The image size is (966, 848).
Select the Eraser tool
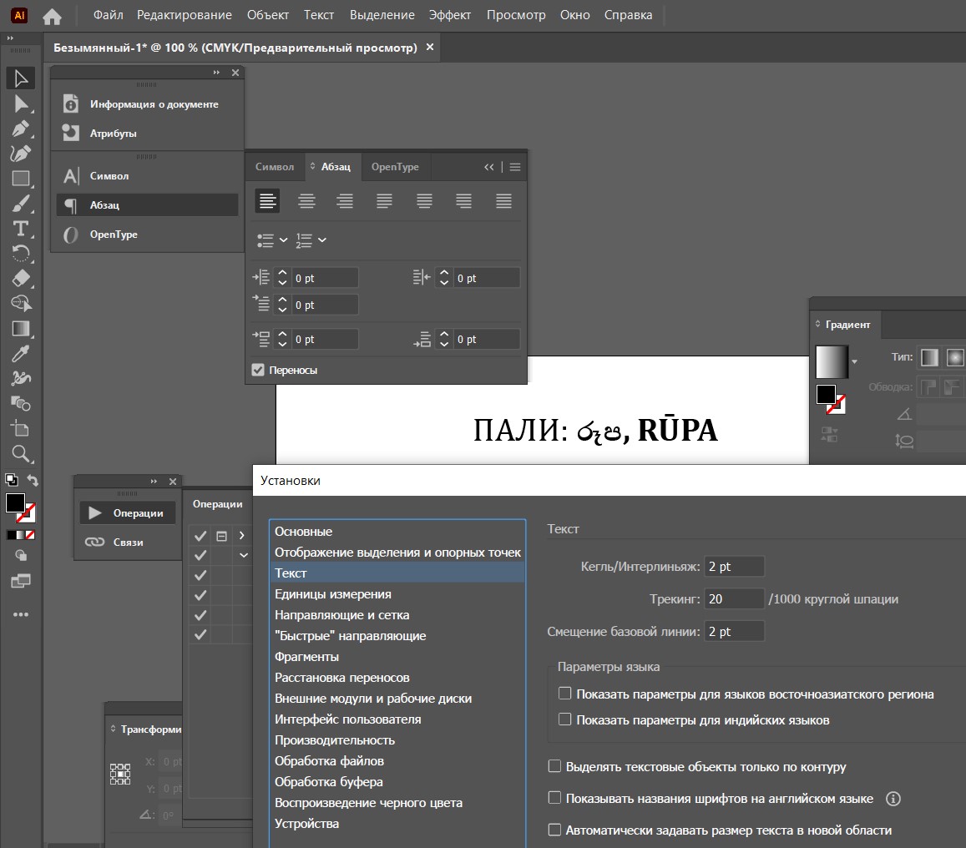tap(20, 279)
